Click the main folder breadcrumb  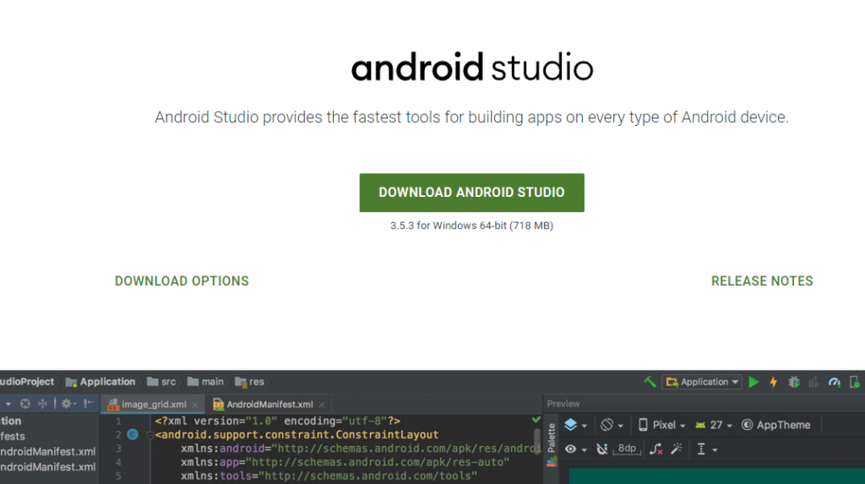pyautogui.click(x=205, y=382)
